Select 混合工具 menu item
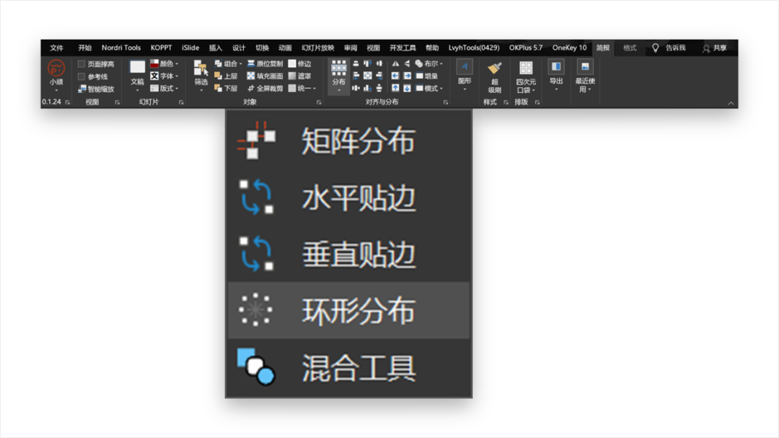779x438 pixels. (x=349, y=367)
